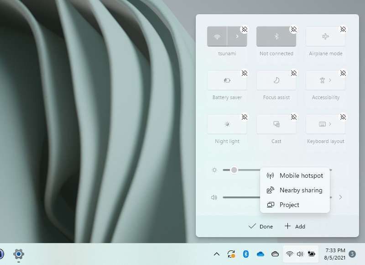The image size is (365, 265).
Task: Expand the Accessibility options chevron
Action: click(x=330, y=80)
